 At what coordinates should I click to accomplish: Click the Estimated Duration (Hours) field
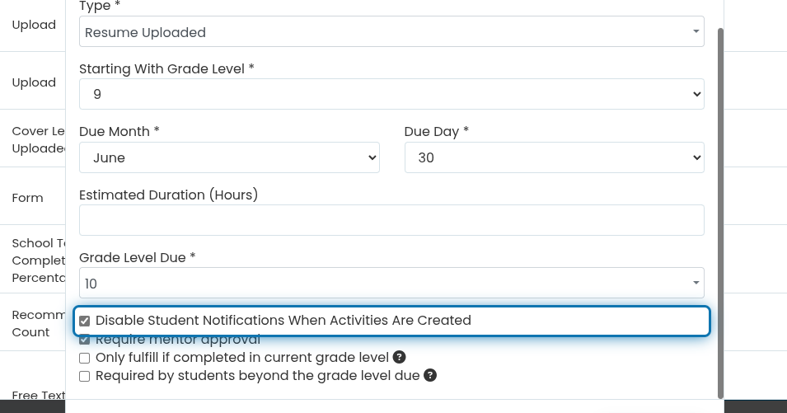[x=391, y=220]
